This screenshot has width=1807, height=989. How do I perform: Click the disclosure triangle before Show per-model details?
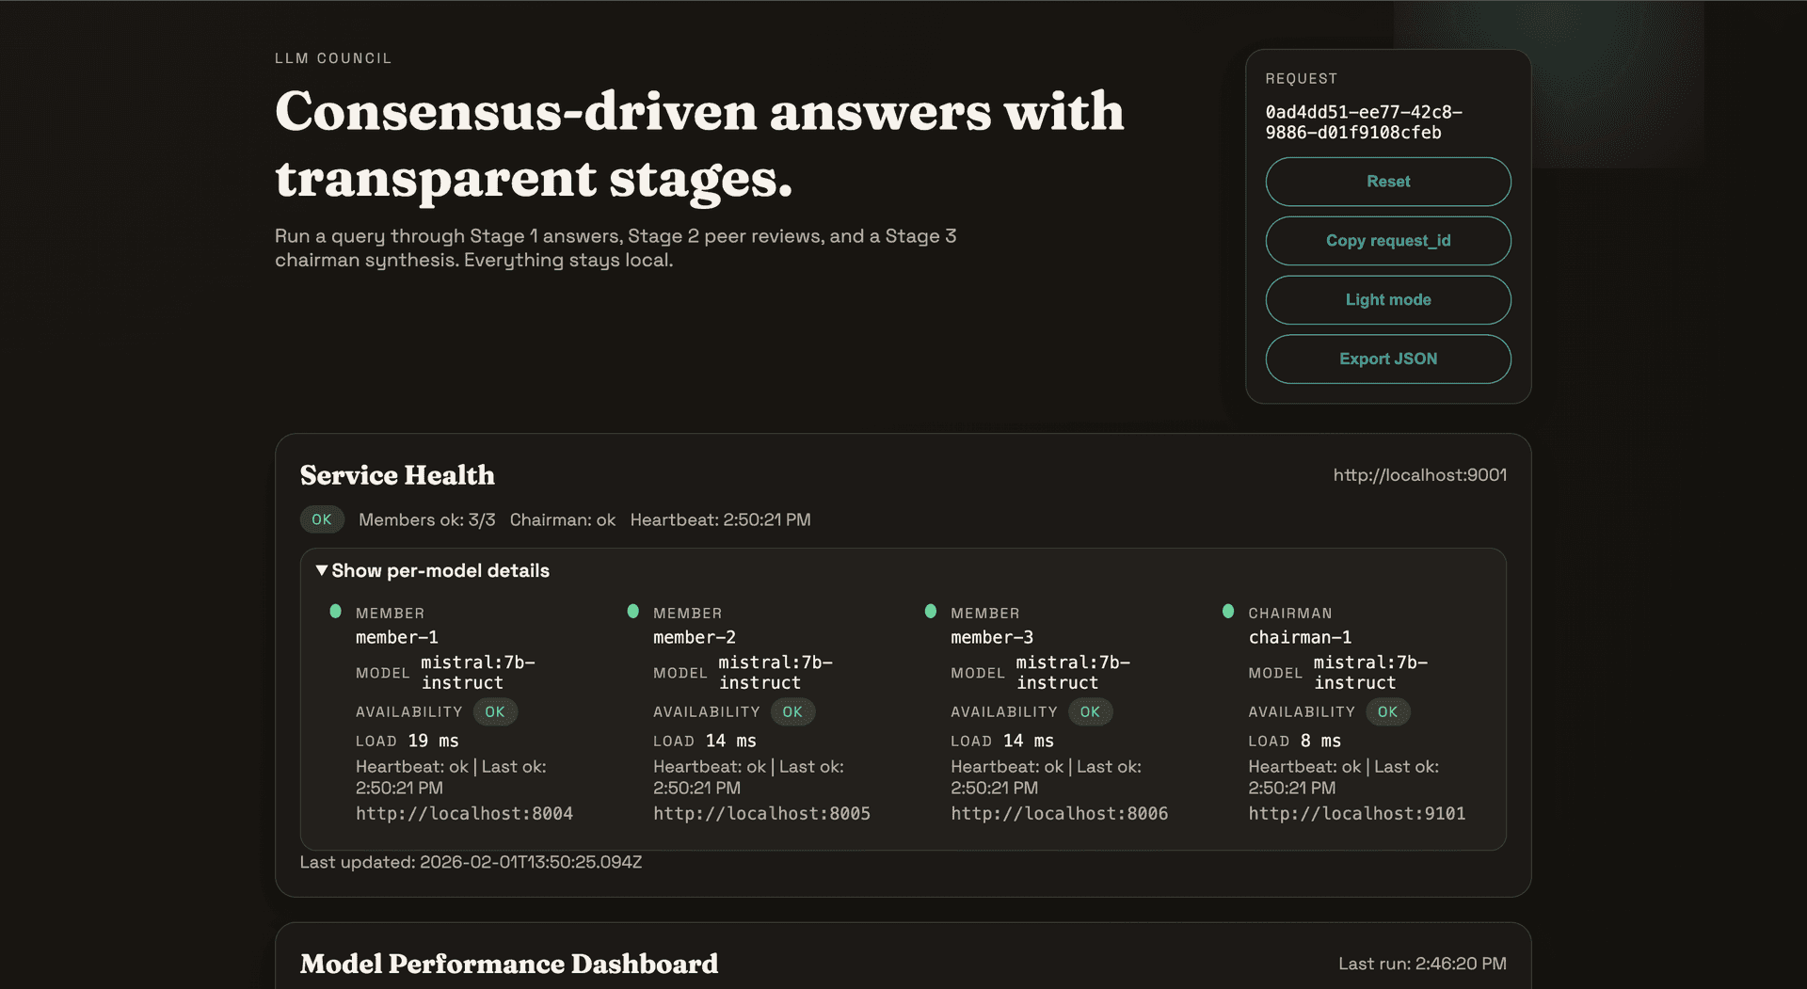coord(321,570)
